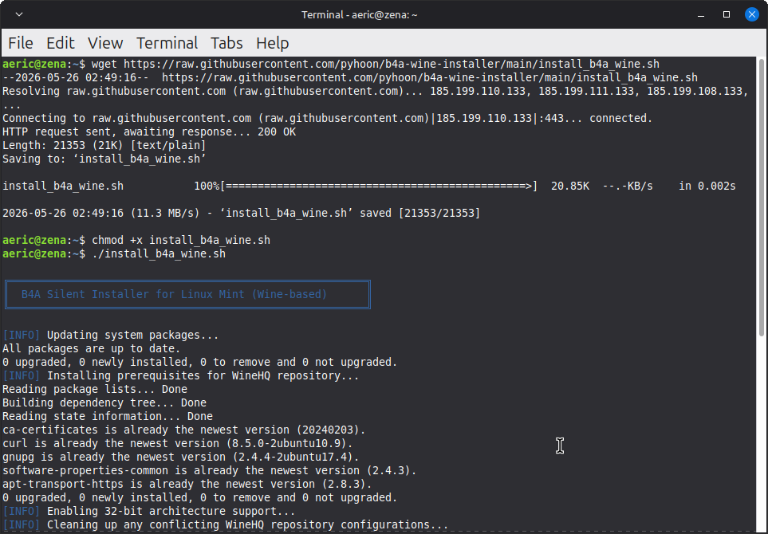Click the 'Saving to: install_b4a_wine.sh' line
The width and height of the screenshot is (768, 534).
point(104,159)
